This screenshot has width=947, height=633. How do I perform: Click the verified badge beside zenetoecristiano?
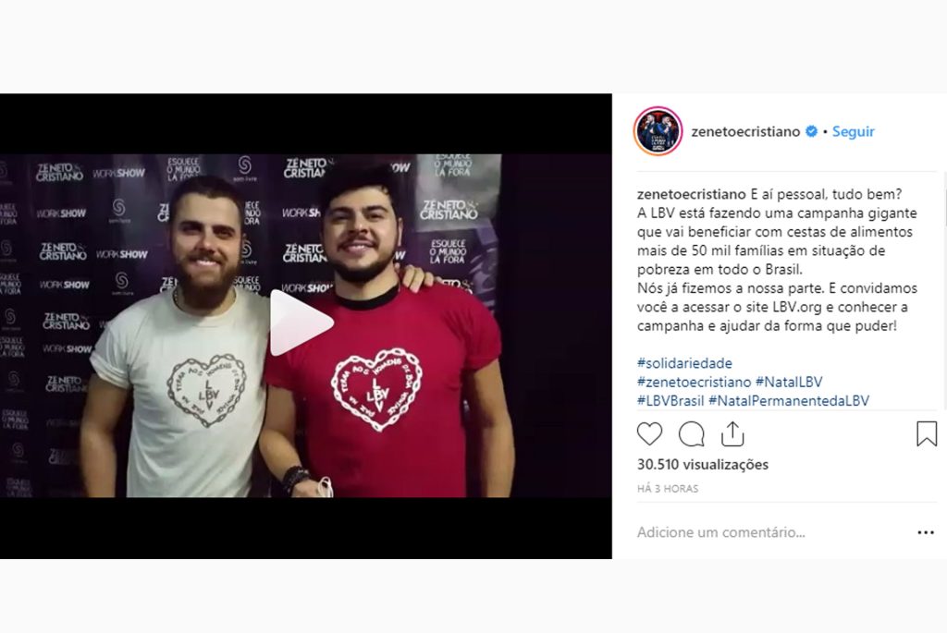click(x=812, y=131)
